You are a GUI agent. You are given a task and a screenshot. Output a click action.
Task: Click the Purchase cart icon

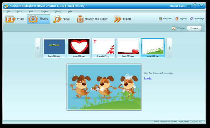click(x=160, y=19)
